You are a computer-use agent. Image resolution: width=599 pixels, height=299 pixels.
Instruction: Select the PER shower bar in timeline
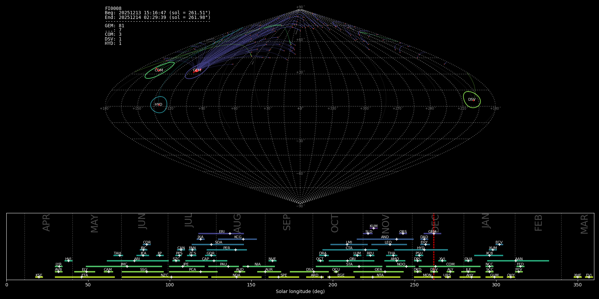pos(227,250)
